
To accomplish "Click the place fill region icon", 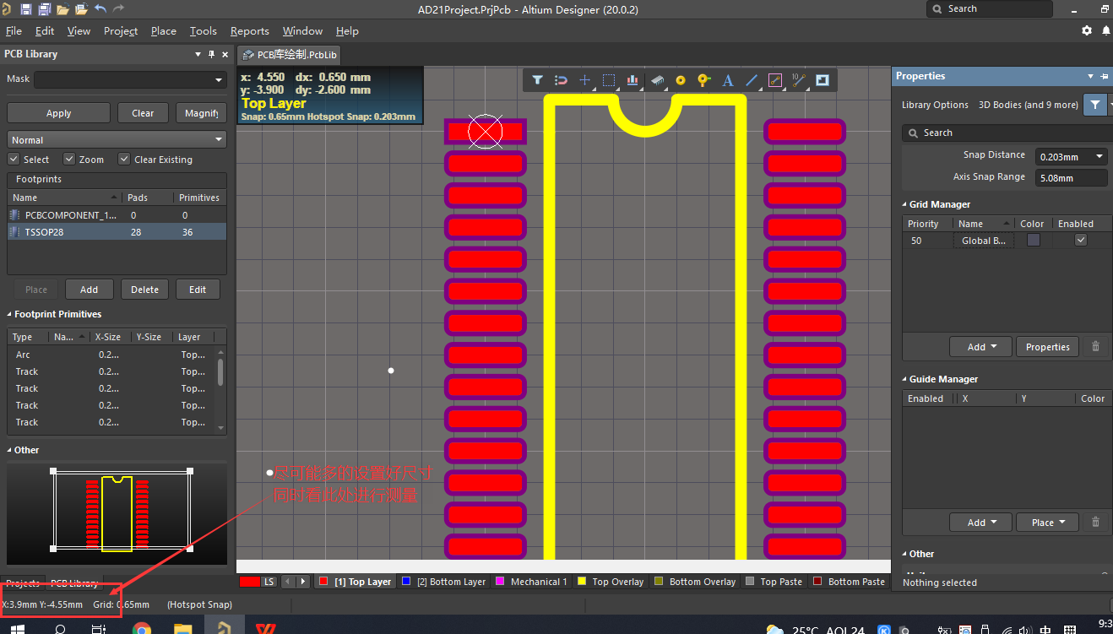I will pyautogui.click(x=823, y=80).
